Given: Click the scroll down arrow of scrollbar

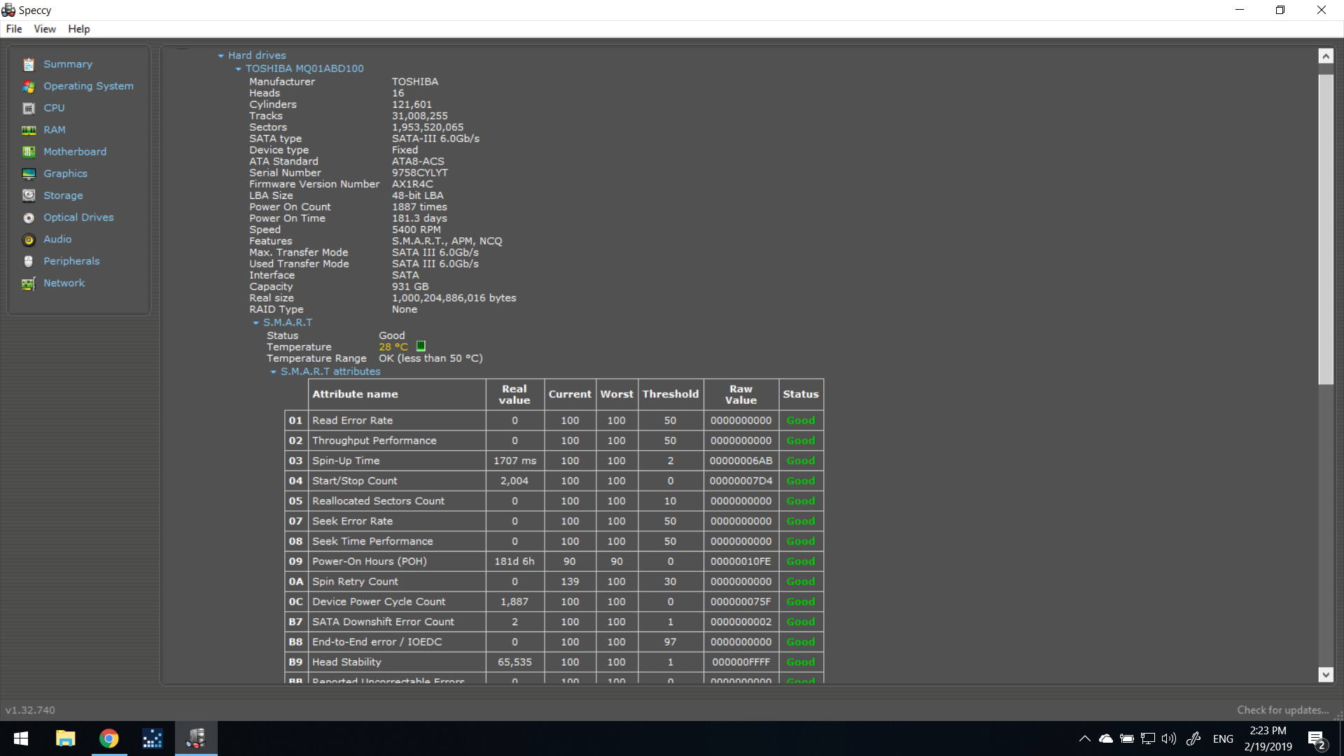Looking at the screenshot, I should (1326, 675).
